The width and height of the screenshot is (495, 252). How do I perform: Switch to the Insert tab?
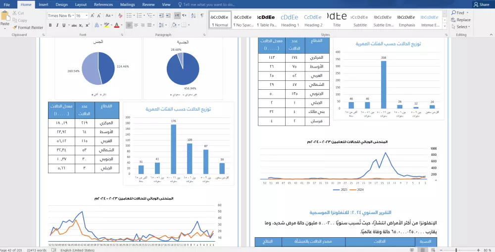click(x=43, y=4)
